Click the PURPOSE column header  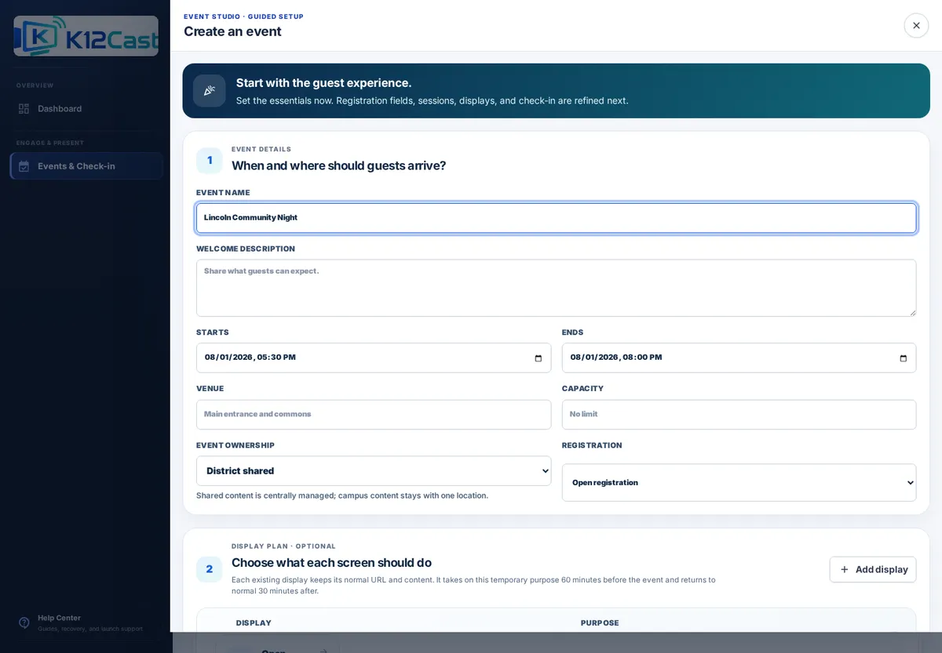pos(600,623)
